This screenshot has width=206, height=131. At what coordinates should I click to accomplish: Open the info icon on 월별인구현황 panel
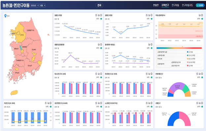coord(101,15)
